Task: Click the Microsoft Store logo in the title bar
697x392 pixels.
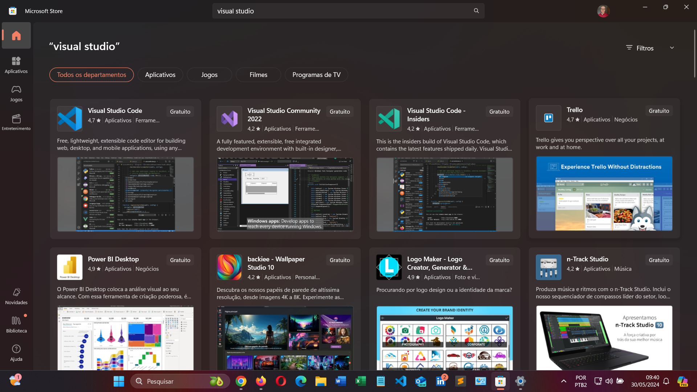Action: coord(13,11)
